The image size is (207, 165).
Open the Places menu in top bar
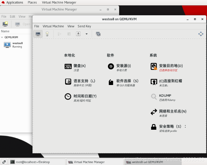32,2
